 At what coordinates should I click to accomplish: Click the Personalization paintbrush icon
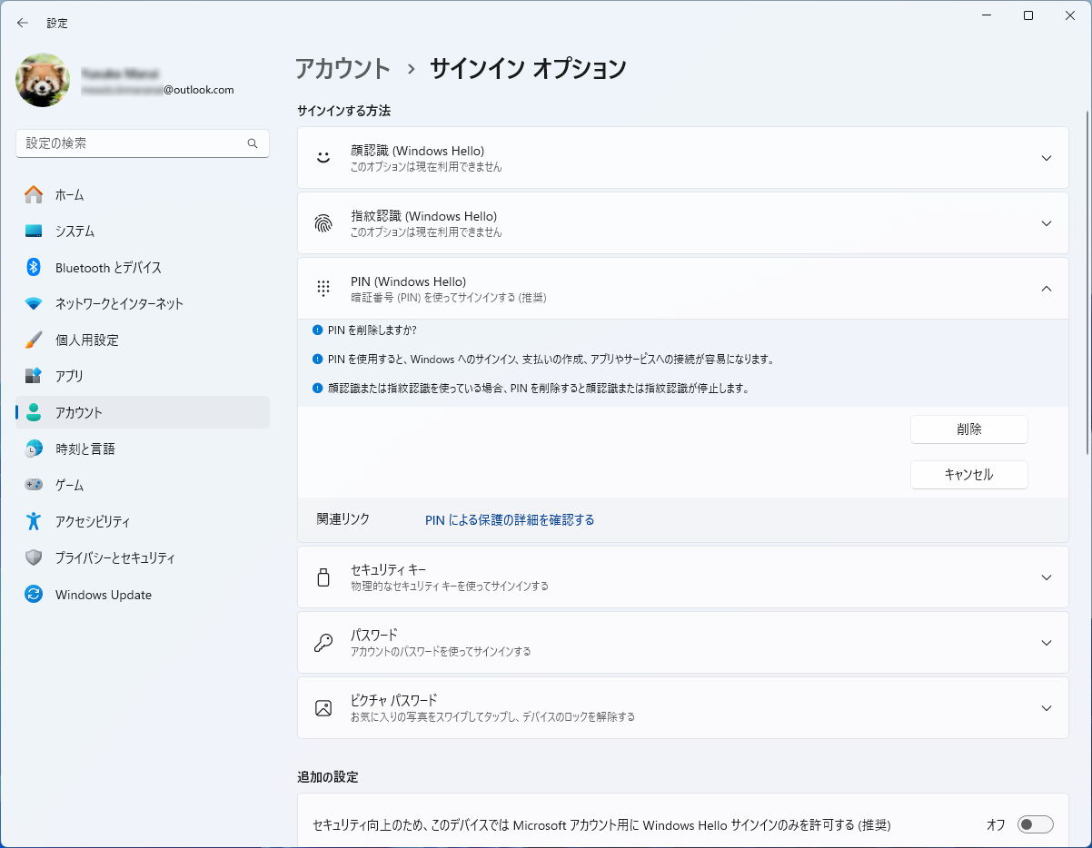pyautogui.click(x=34, y=340)
